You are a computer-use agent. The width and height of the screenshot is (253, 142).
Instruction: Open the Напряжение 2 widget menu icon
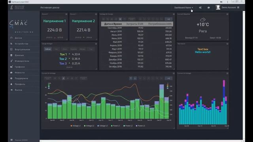96,14
